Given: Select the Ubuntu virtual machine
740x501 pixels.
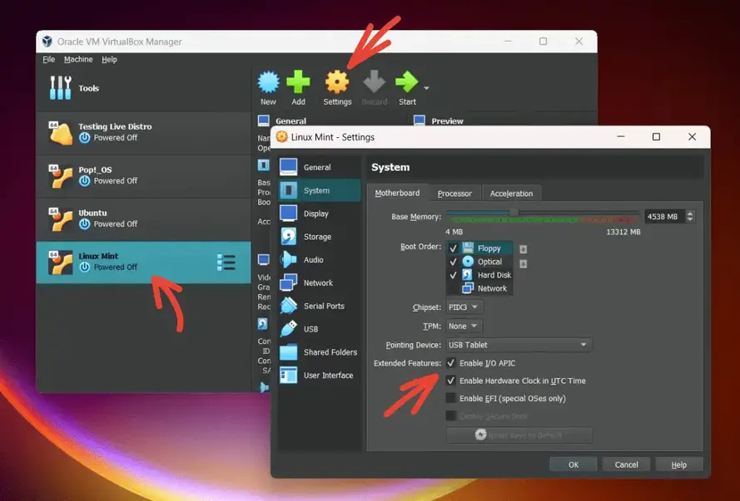Looking at the screenshot, I should (x=143, y=219).
